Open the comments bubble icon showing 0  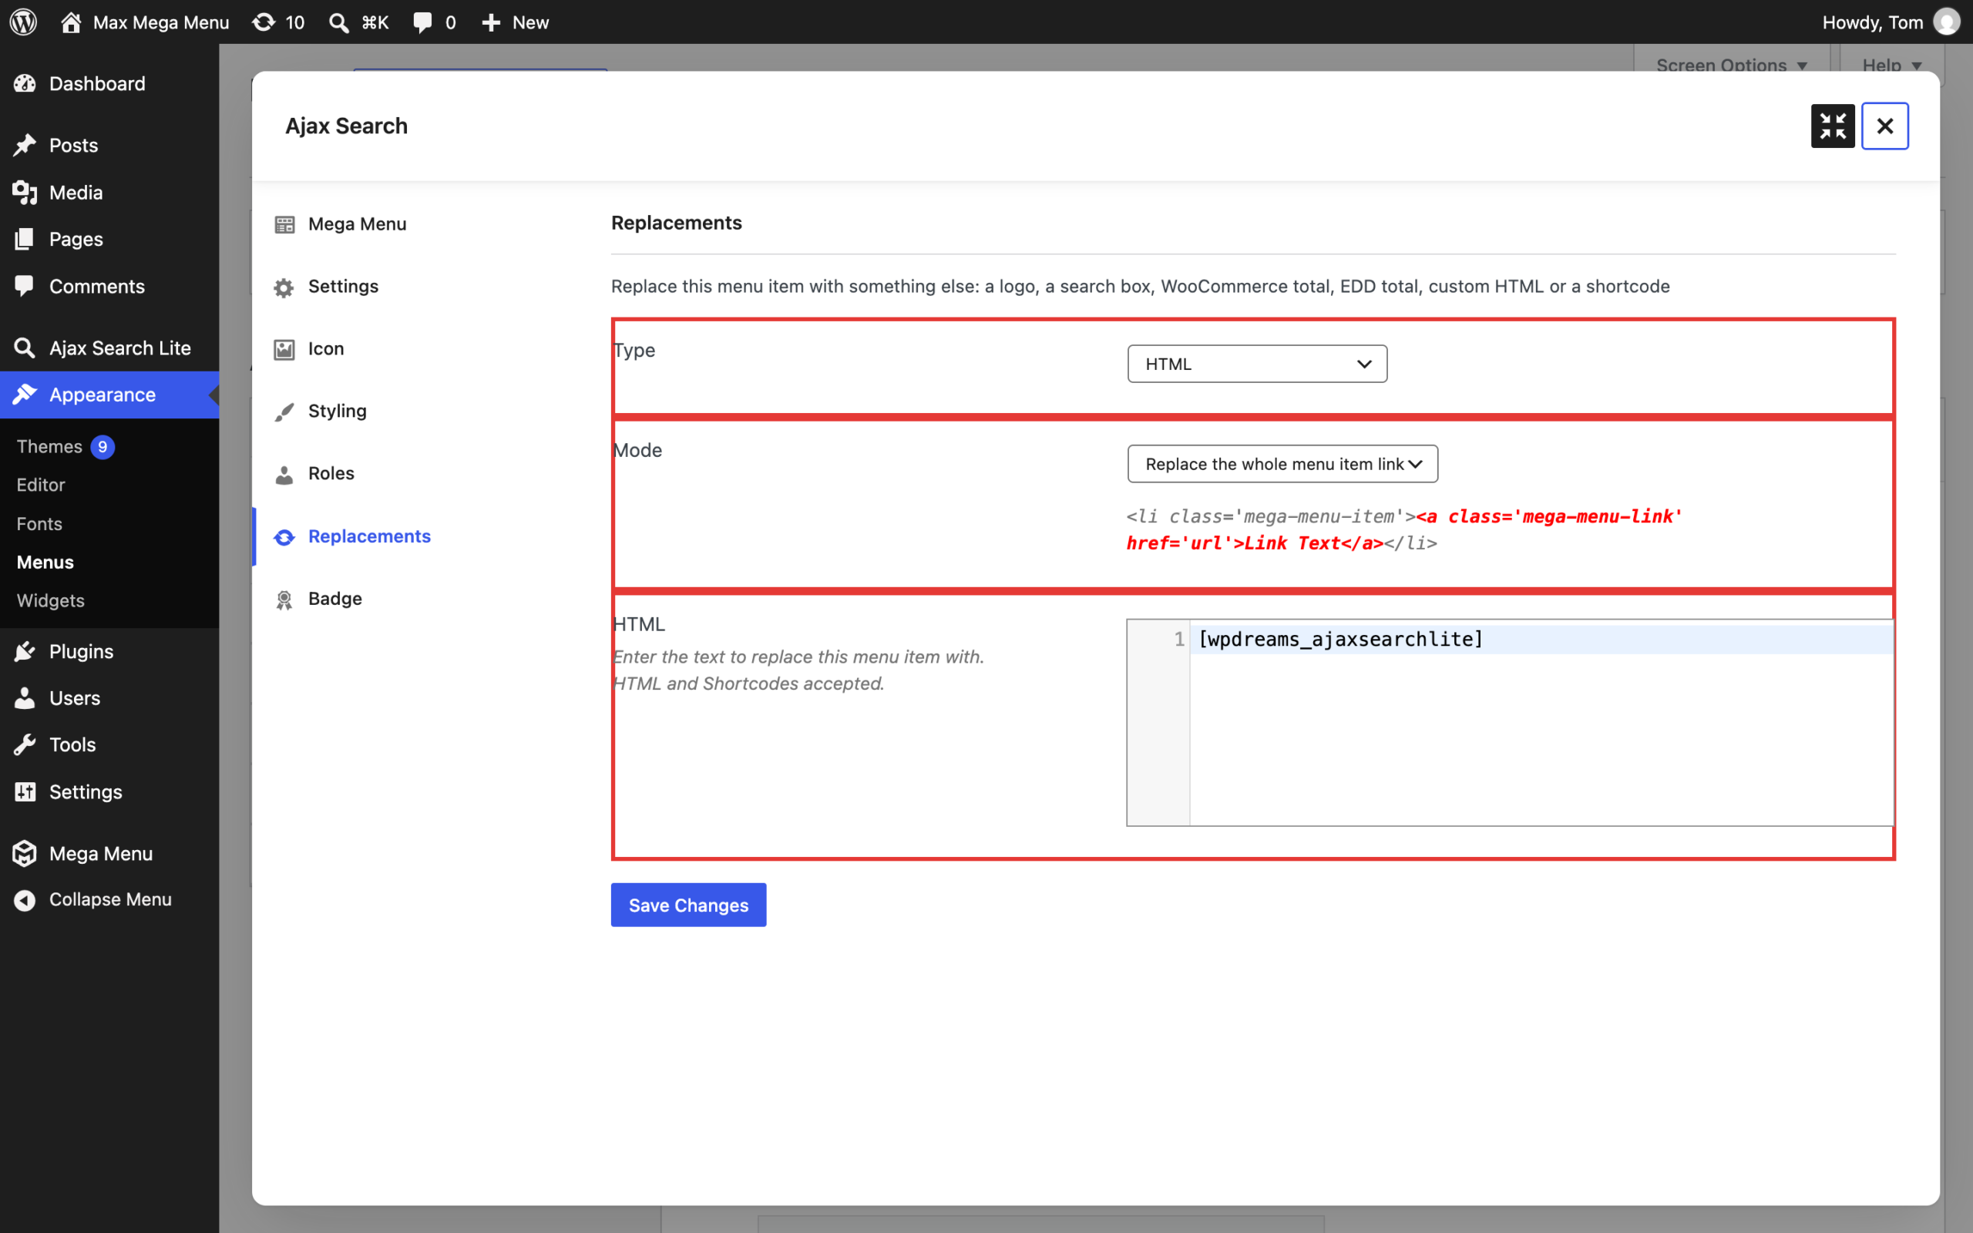[434, 22]
